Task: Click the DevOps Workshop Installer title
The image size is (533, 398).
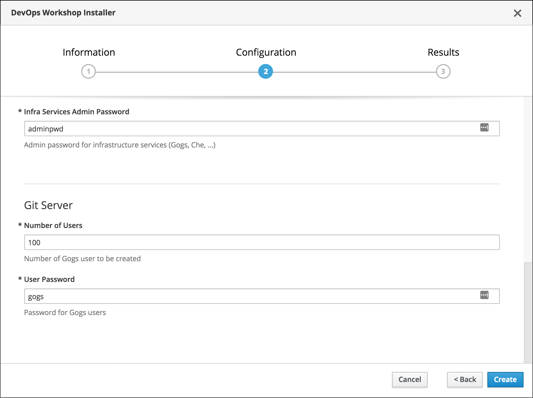Action: 63,13
